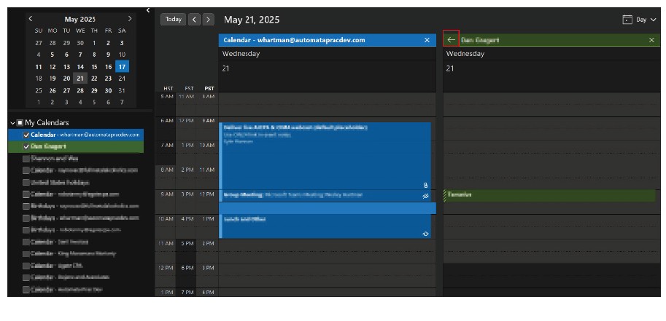Image resolution: width=666 pixels, height=321 pixels.
Task: Jump to today with the Today button
Action: [x=174, y=20]
